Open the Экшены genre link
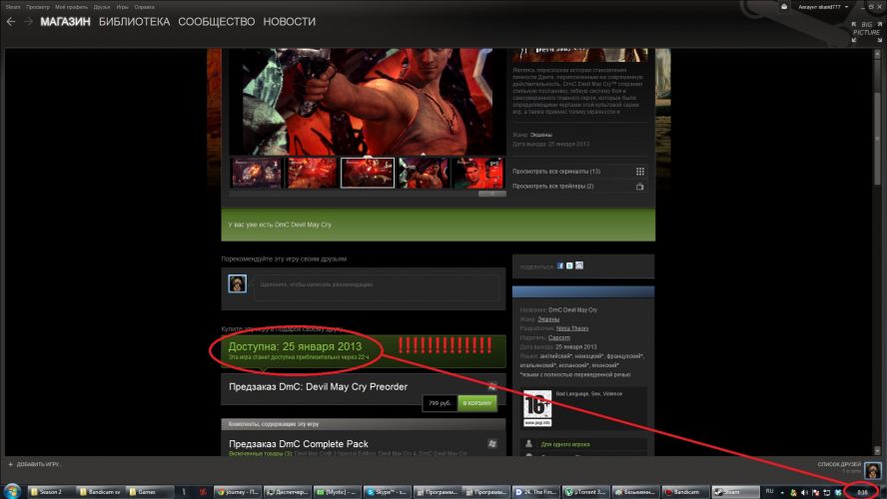 pos(548,319)
